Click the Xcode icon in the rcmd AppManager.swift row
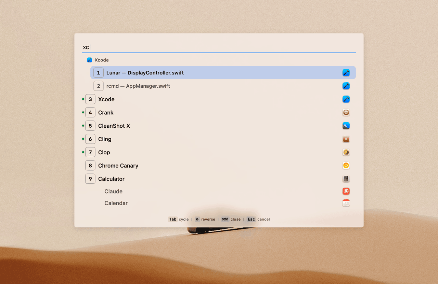 [346, 86]
